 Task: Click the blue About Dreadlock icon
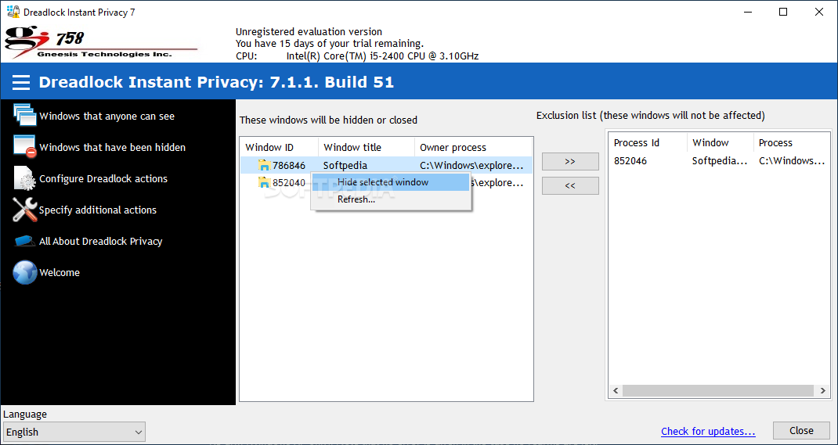24,241
